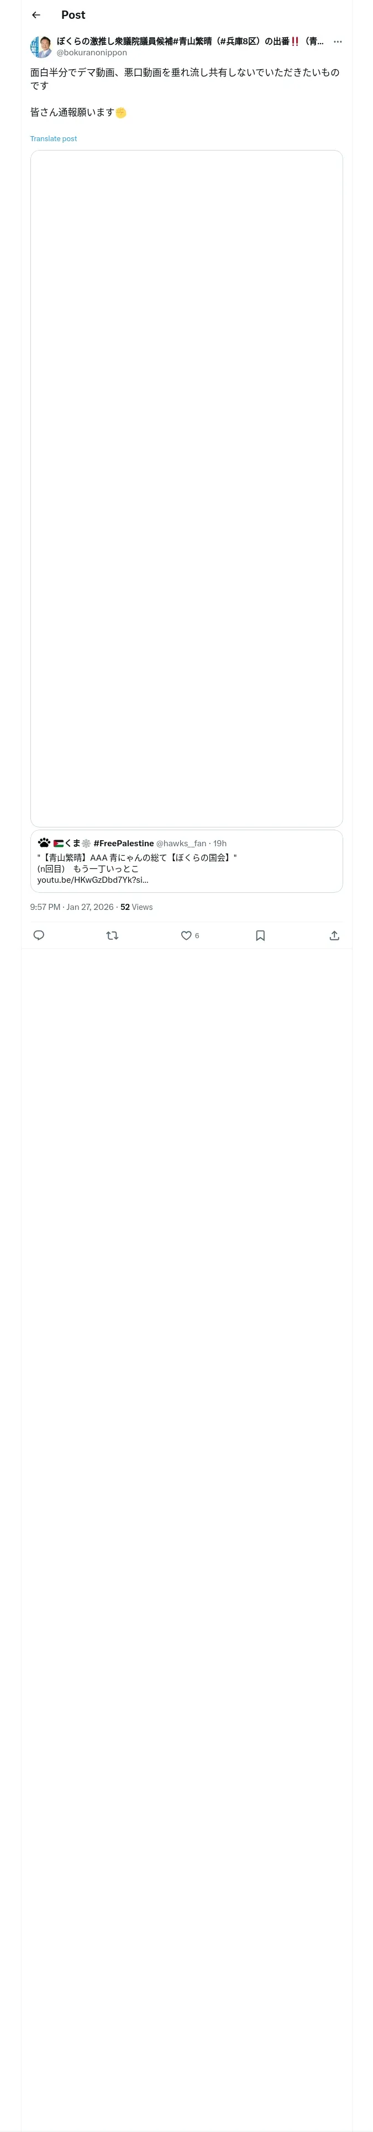Open the repost options icon
Screen dimensions: 373x2132
(113, 935)
